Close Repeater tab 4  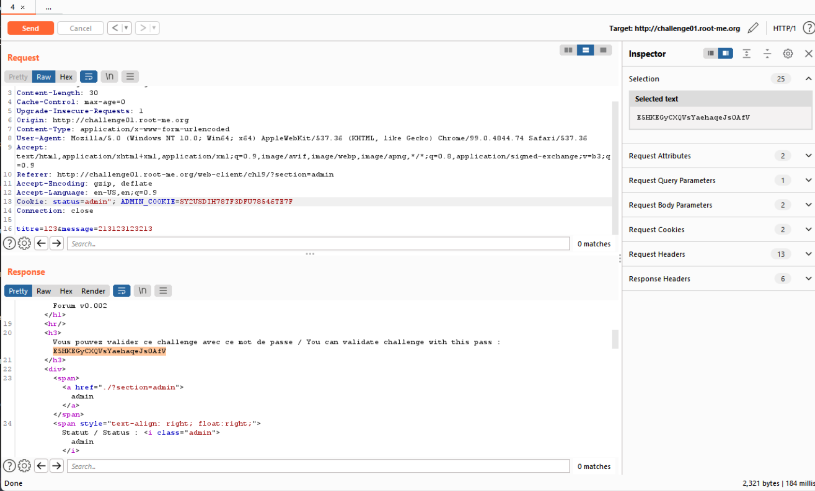[23, 7]
